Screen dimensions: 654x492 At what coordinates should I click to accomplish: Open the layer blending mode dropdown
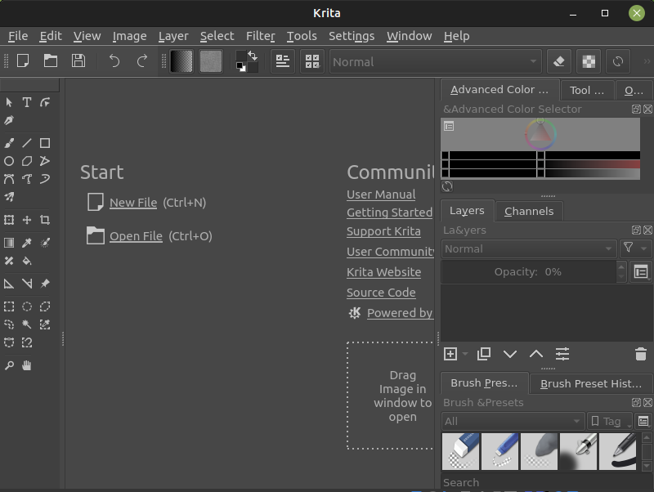pos(528,249)
